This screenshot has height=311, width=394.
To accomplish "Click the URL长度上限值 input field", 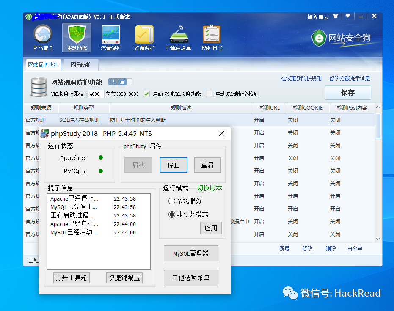I will point(96,94).
